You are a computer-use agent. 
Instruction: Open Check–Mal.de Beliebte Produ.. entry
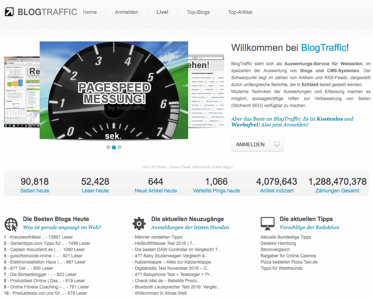point(165,281)
